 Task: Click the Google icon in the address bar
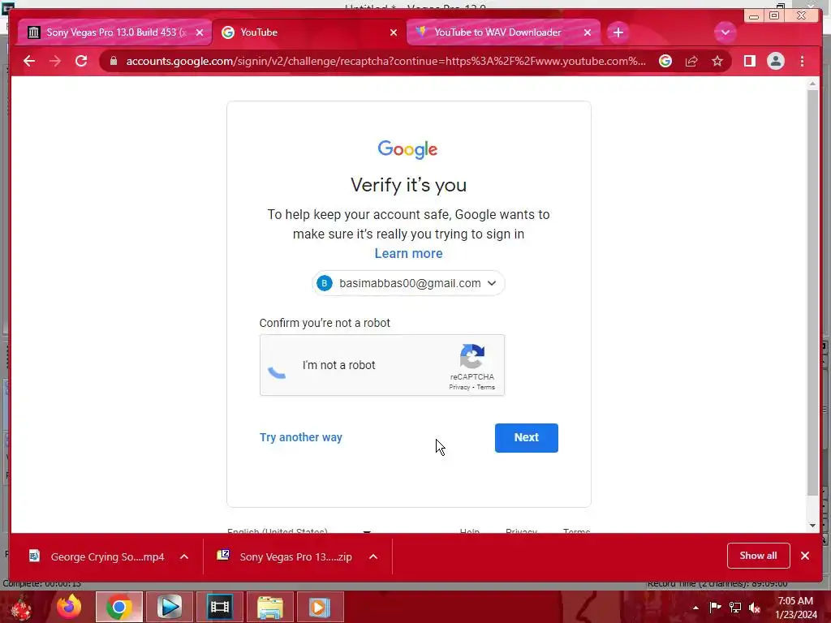tap(665, 61)
